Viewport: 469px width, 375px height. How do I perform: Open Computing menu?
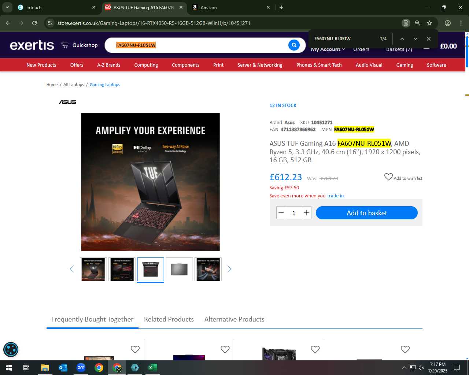pyautogui.click(x=146, y=65)
